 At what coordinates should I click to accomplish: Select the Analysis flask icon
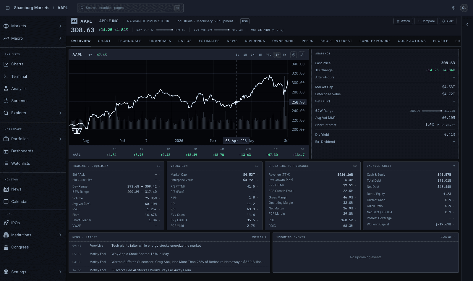(6, 88)
